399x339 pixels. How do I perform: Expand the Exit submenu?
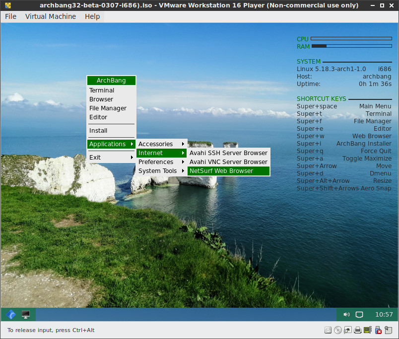[x=111, y=157]
